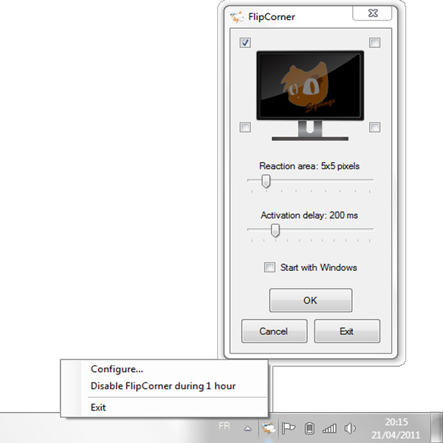
Task: Click the FR language indicator
Action: coord(224,426)
